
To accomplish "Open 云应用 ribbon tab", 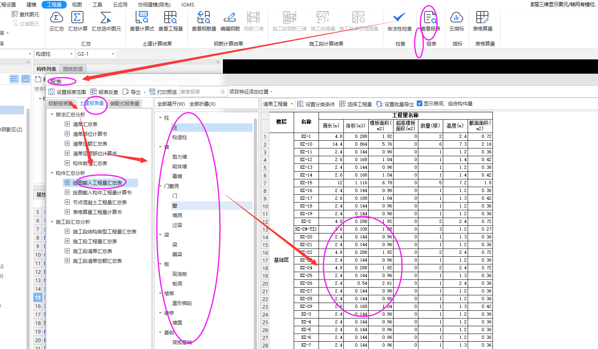I will pos(120,4).
